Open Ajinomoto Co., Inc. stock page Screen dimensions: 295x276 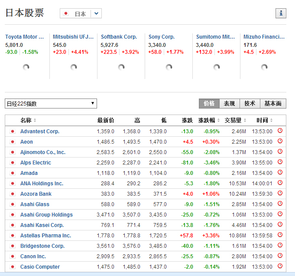click(43, 152)
